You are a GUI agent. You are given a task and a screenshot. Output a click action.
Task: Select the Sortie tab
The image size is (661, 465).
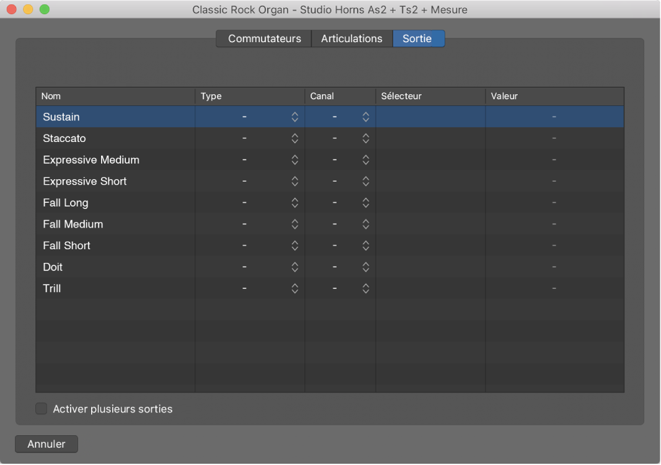coord(418,38)
